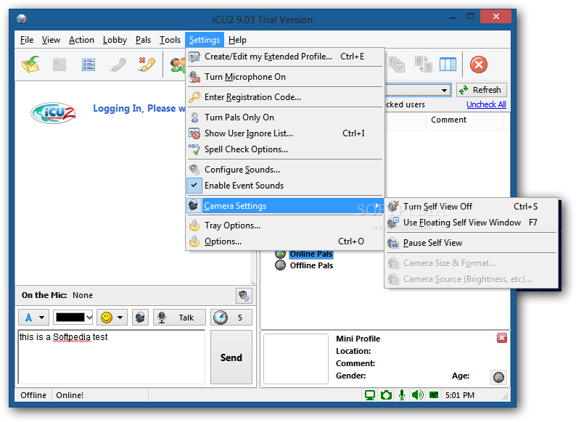
Task: Click the green microphone status bar icon
Action: 402,395
